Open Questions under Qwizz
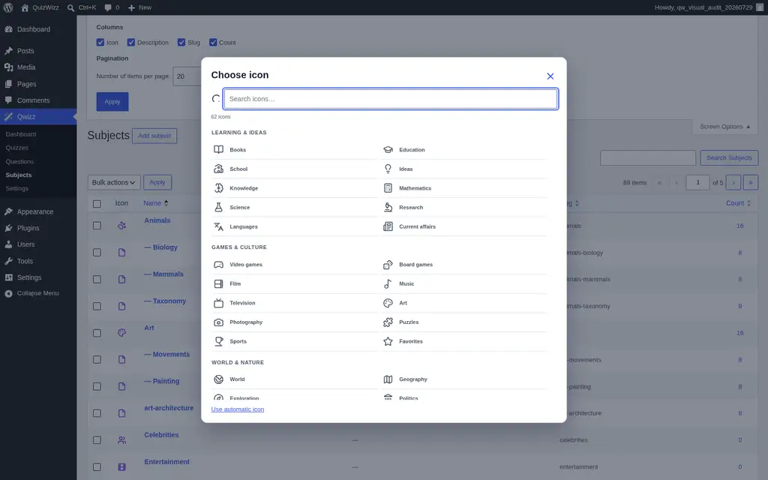 click(x=19, y=161)
